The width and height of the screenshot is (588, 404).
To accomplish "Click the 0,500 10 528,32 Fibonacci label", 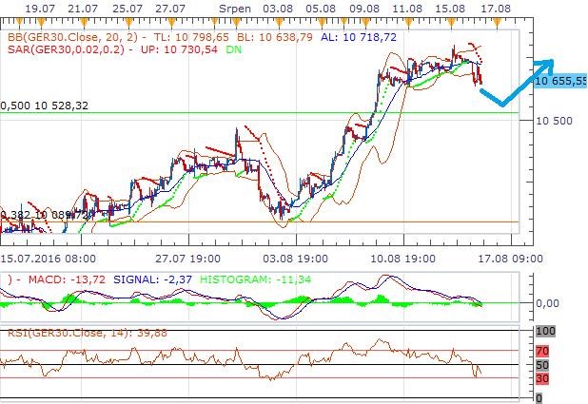I will tap(45, 106).
